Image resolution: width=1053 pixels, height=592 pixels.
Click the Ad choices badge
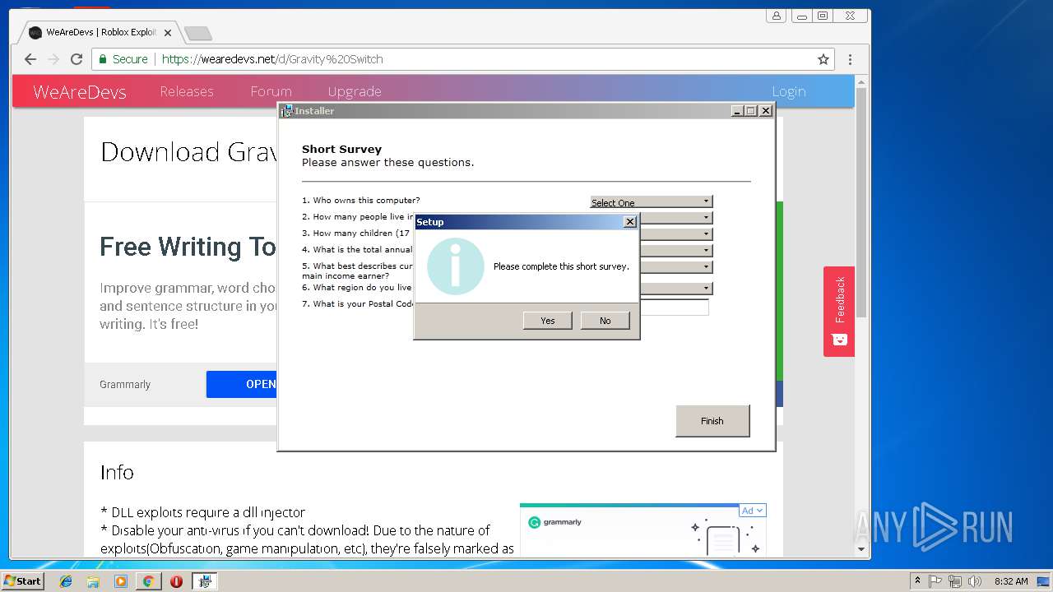click(x=753, y=511)
